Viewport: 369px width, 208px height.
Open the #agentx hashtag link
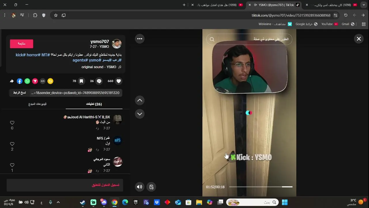pos(80,60)
